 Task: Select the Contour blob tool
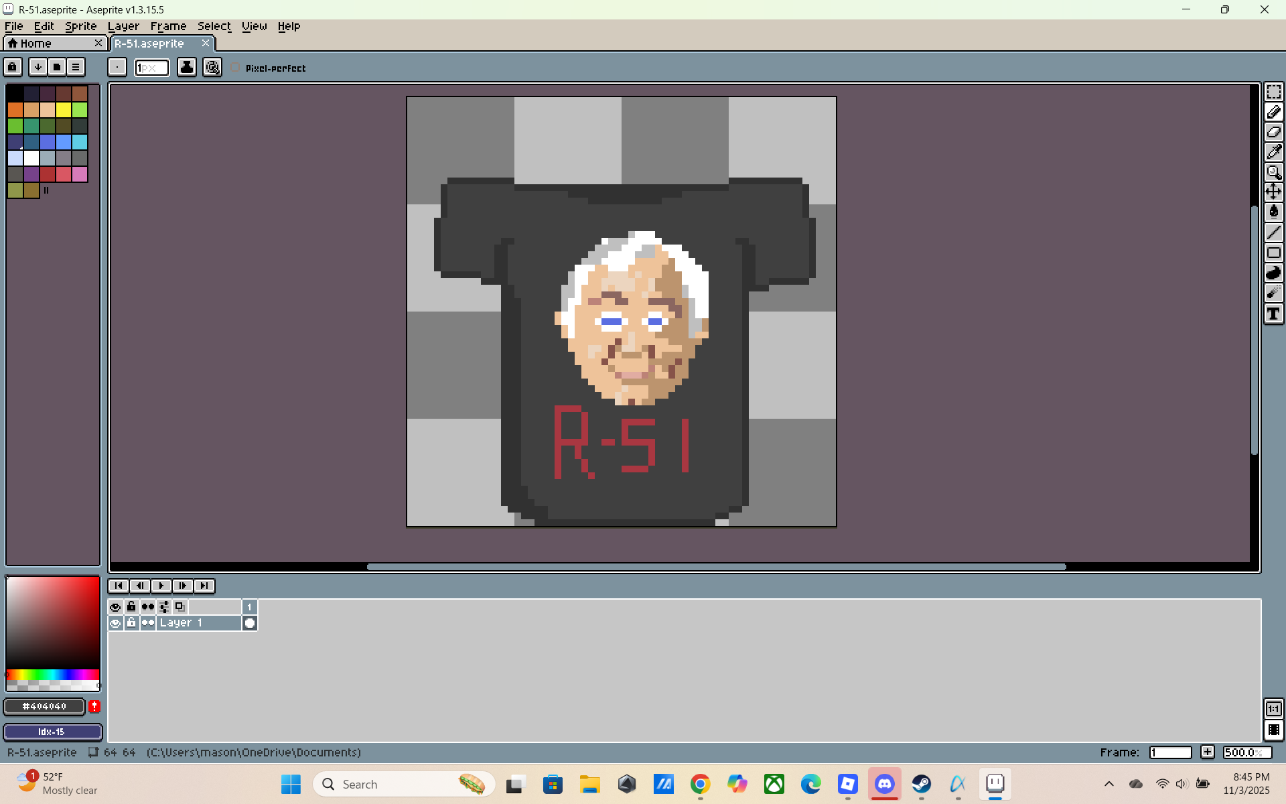pos(1273,273)
